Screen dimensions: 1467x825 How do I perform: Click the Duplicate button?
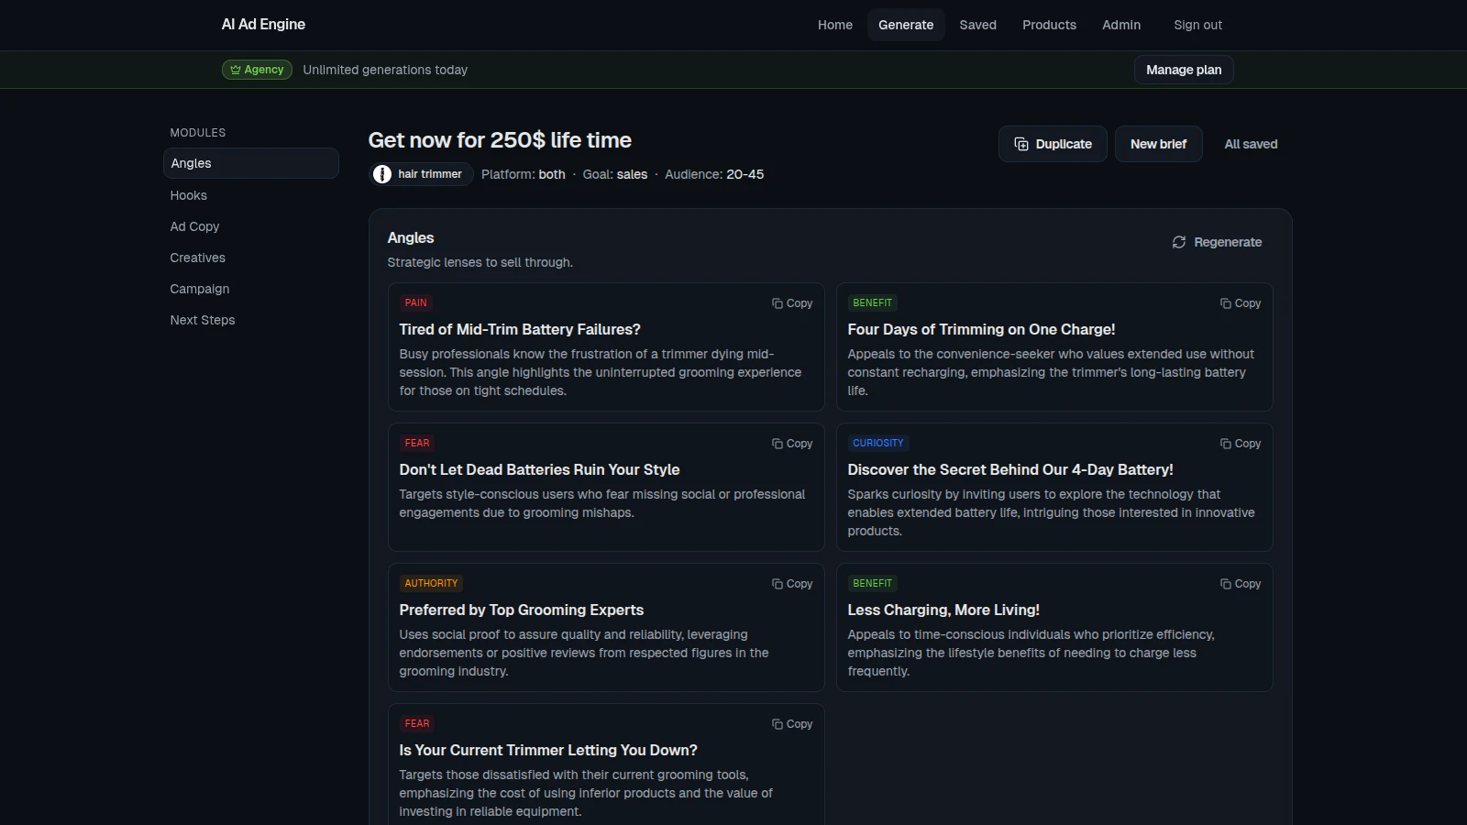pos(1053,144)
